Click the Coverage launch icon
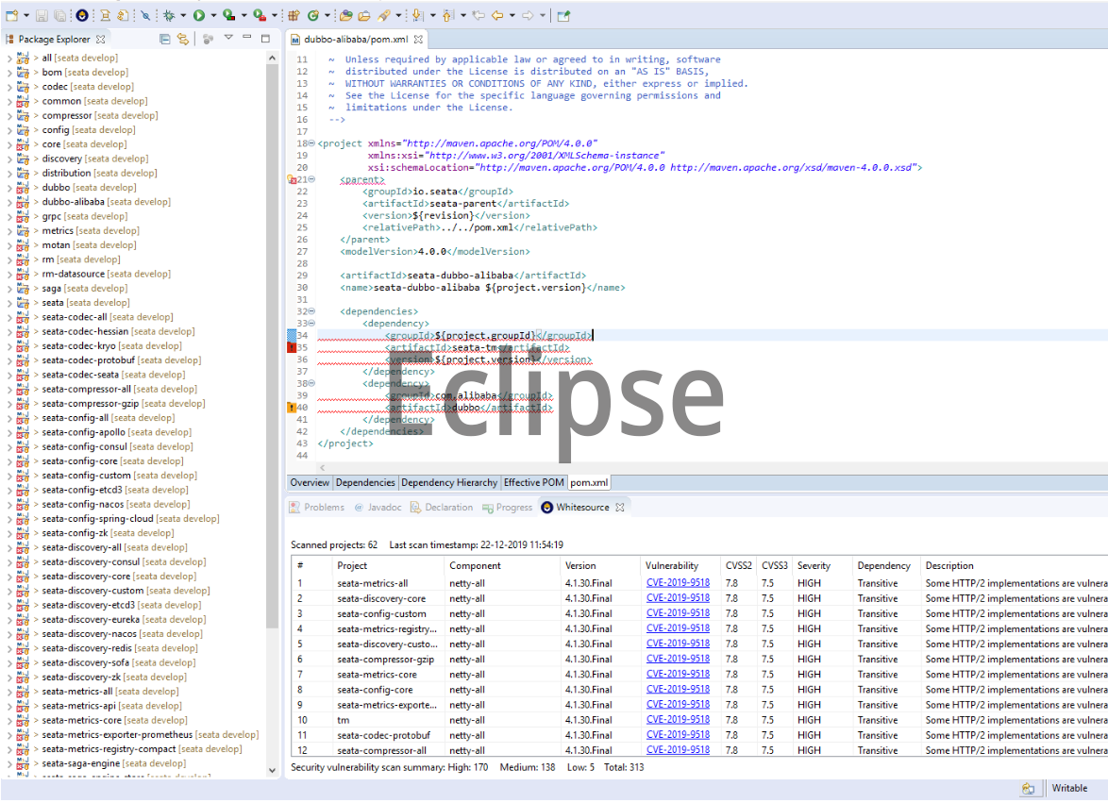The height and width of the screenshot is (803, 1108). pyautogui.click(x=229, y=15)
